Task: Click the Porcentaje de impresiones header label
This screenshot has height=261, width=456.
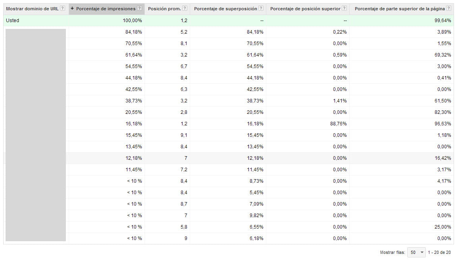Action: coord(106,9)
